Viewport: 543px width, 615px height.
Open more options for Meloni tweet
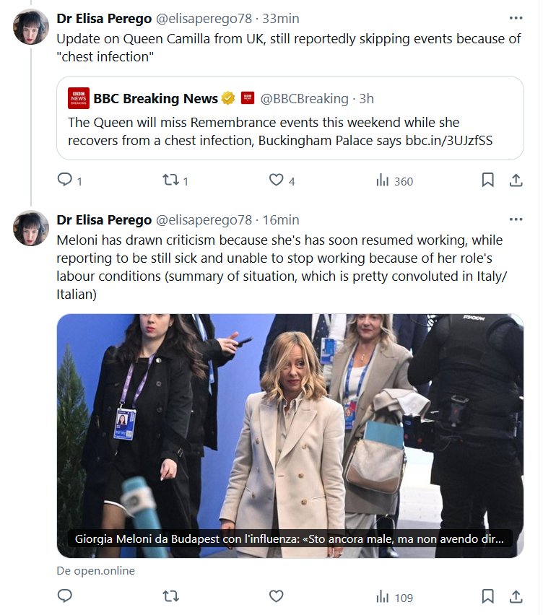pyautogui.click(x=516, y=219)
